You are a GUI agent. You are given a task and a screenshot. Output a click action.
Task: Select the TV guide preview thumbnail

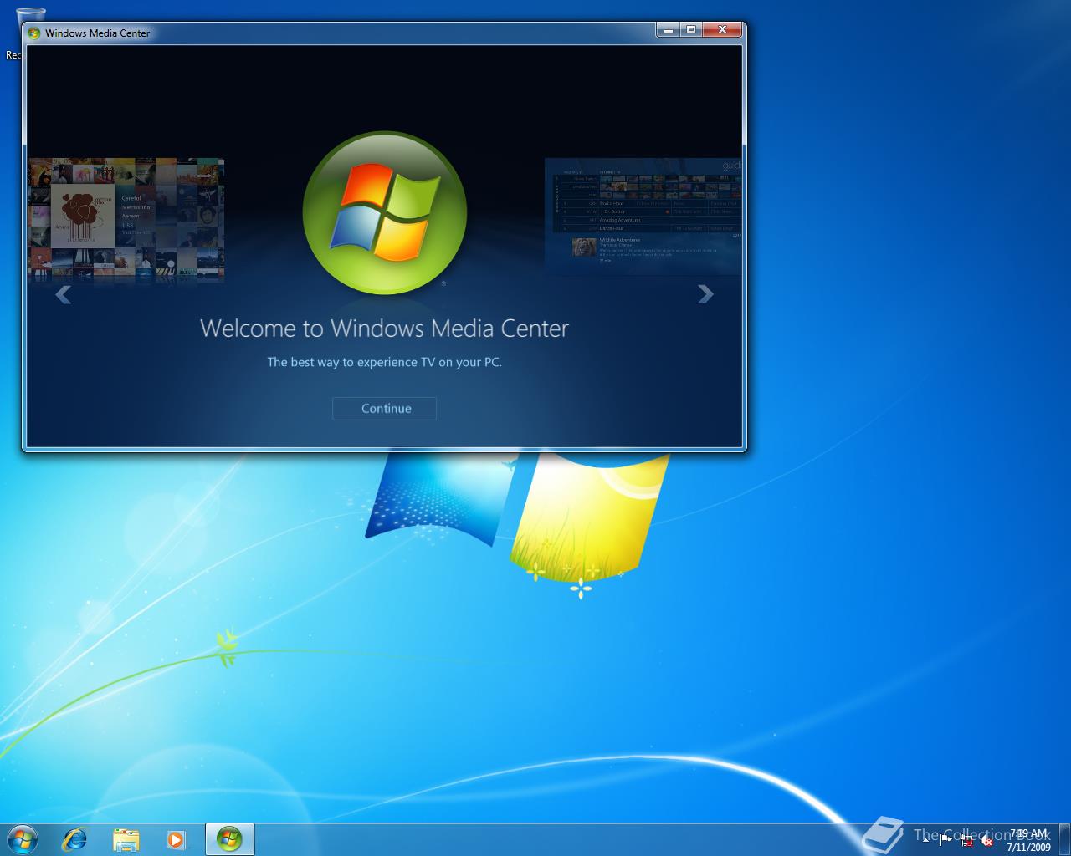[x=643, y=217]
